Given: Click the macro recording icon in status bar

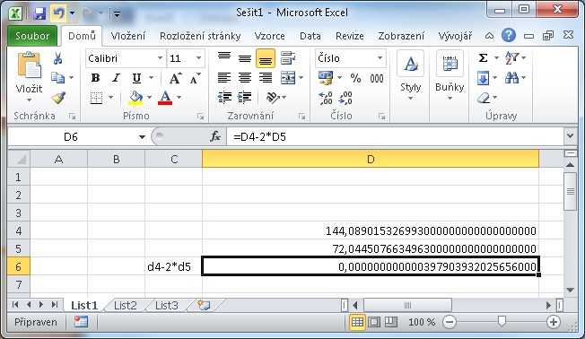Looking at the screenshot, I should pos(81,322).
